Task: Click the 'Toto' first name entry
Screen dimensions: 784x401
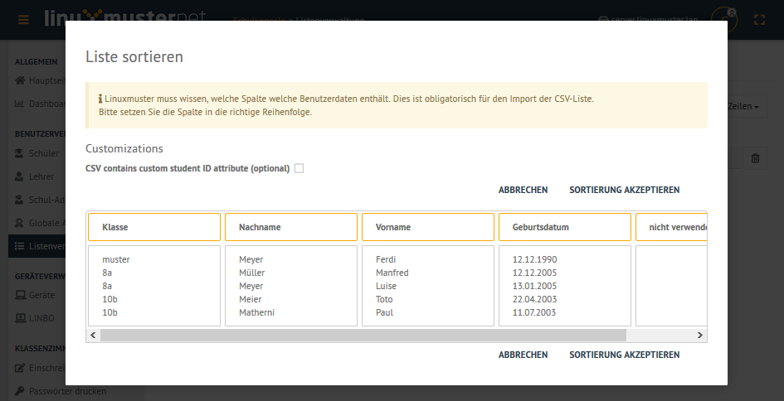Action: coord(384,299)
